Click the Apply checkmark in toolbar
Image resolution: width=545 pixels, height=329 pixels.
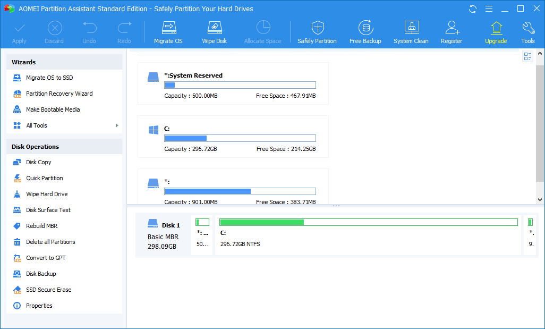pos(19,28)
